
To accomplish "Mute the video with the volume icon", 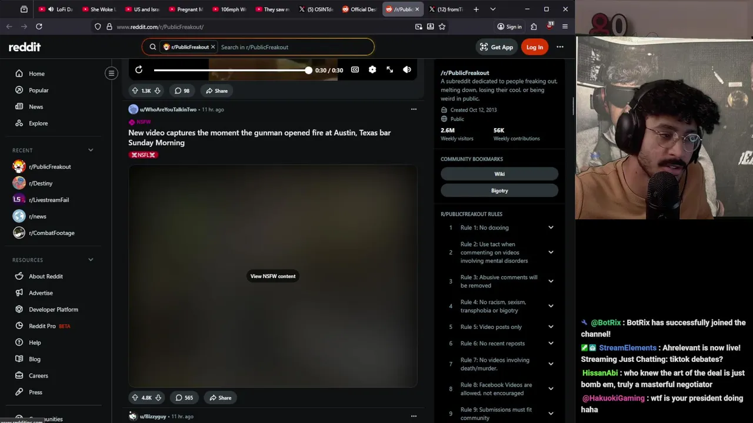I will point(407,70).
